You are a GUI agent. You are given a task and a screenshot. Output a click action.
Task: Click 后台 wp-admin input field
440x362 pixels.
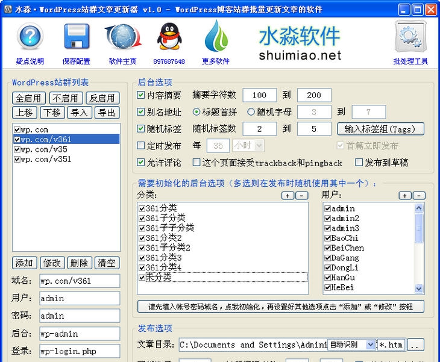coord(80,334)
